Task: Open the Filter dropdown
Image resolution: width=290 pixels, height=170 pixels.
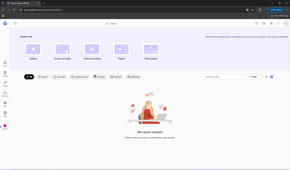Action: [x=253, y=77]
